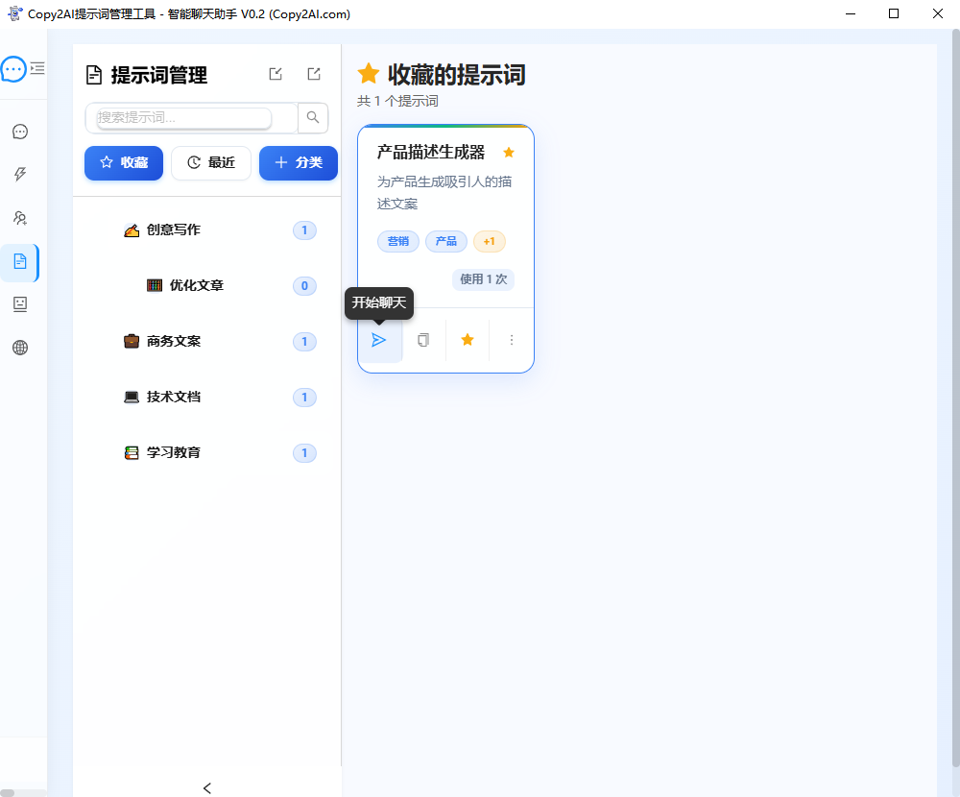Click the horizontal scrollbar thumb at bottom left
The width and height of the screenshot is (960, 797).
click(7, 793)
